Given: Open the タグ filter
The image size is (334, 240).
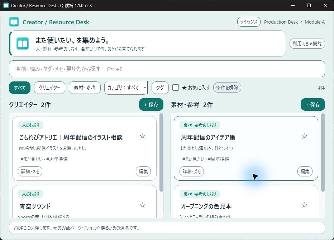Looking at the screenshot, I should (x=160, y=87).
